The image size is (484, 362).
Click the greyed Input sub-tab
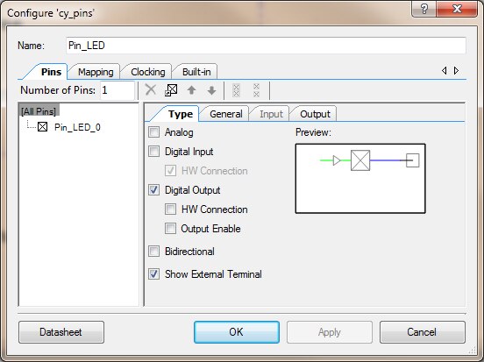(x=271, y=114)
